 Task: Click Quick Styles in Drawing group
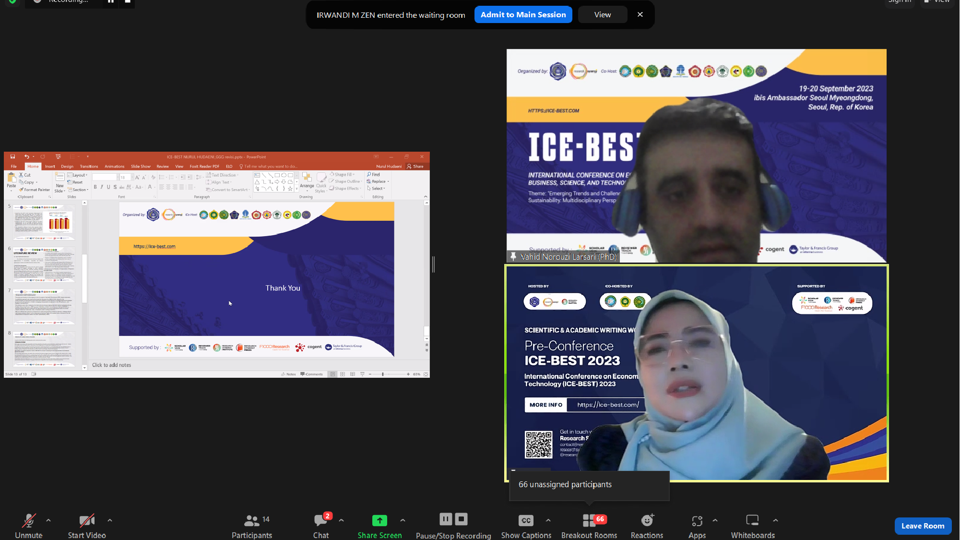(x=321, y=182)
